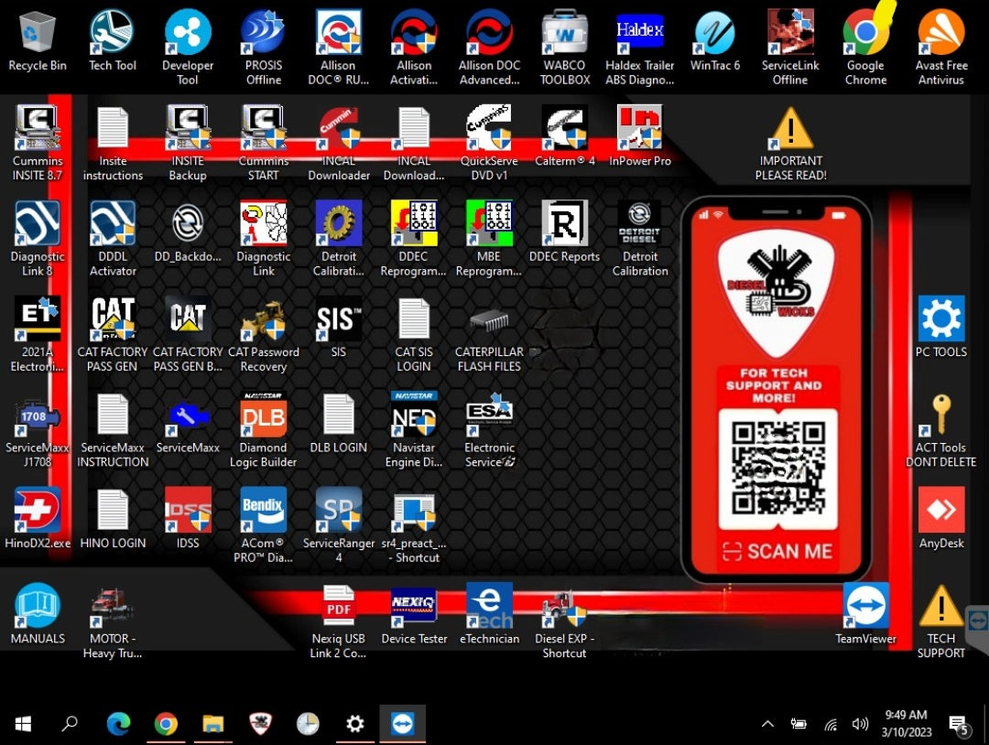Image resolution: width=989 pixels, height=745 pixels.
Task: Open the Cummins INSITE 8.7 desktop icon
Action: point(38,130)
